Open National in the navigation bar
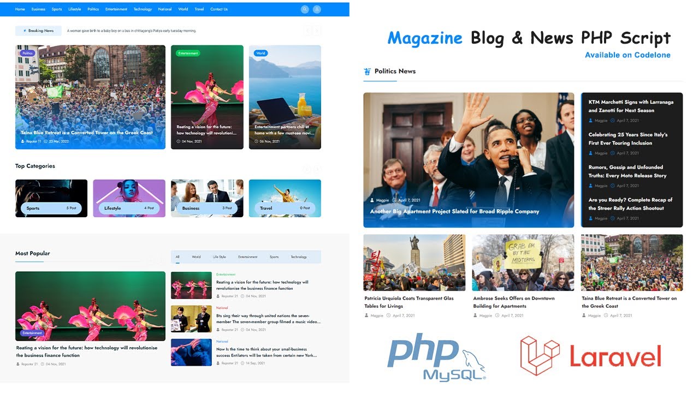The width and height of the screenshot is (699, 393). click(165, 9)
